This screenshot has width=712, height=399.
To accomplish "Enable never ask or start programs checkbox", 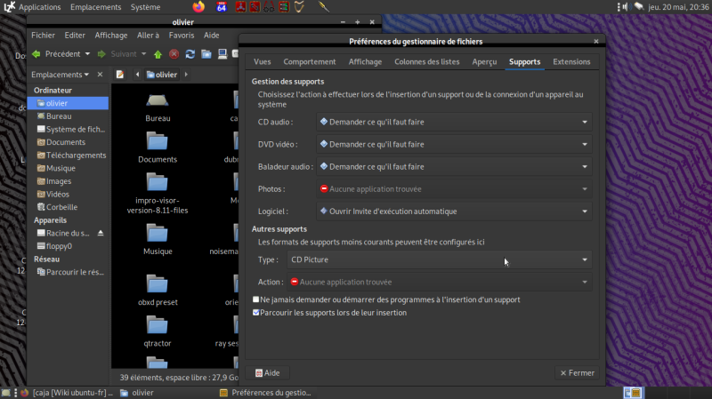I will (x=256, y=299).
